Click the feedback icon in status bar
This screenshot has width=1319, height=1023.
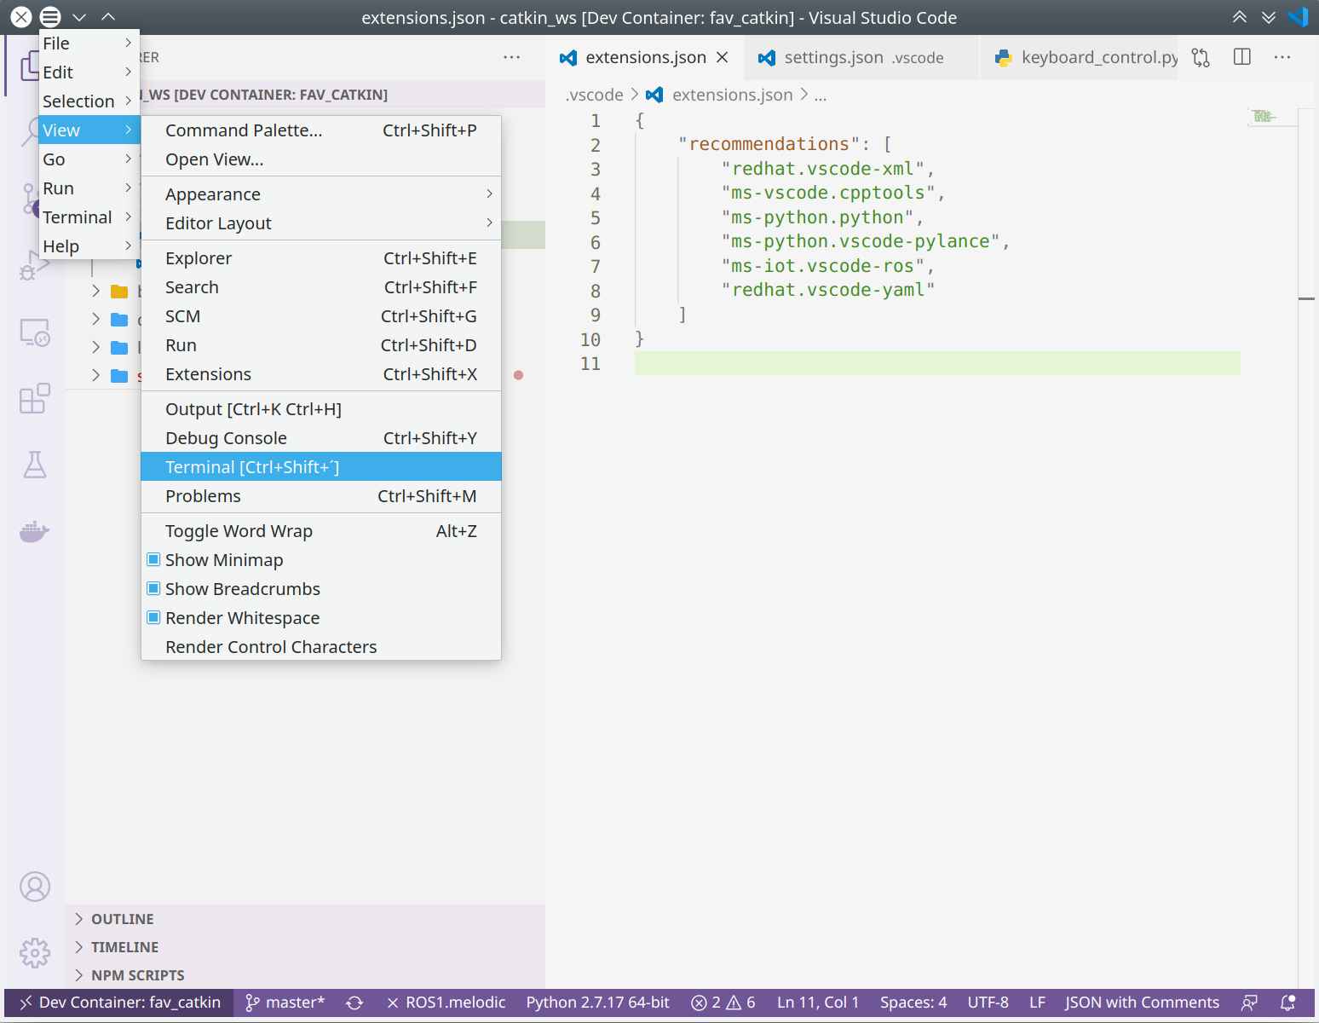click(1249, 1003)
